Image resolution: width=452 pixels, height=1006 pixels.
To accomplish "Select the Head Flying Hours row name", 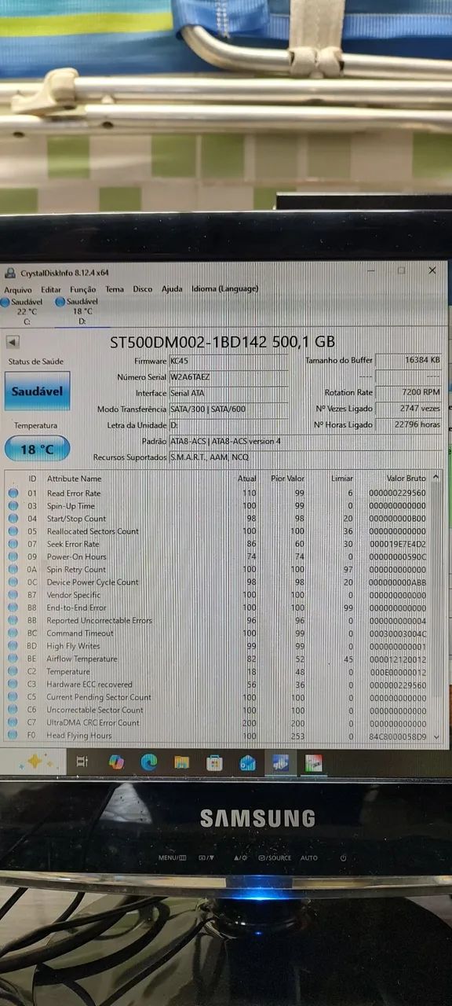I will (x=79, y=736).
